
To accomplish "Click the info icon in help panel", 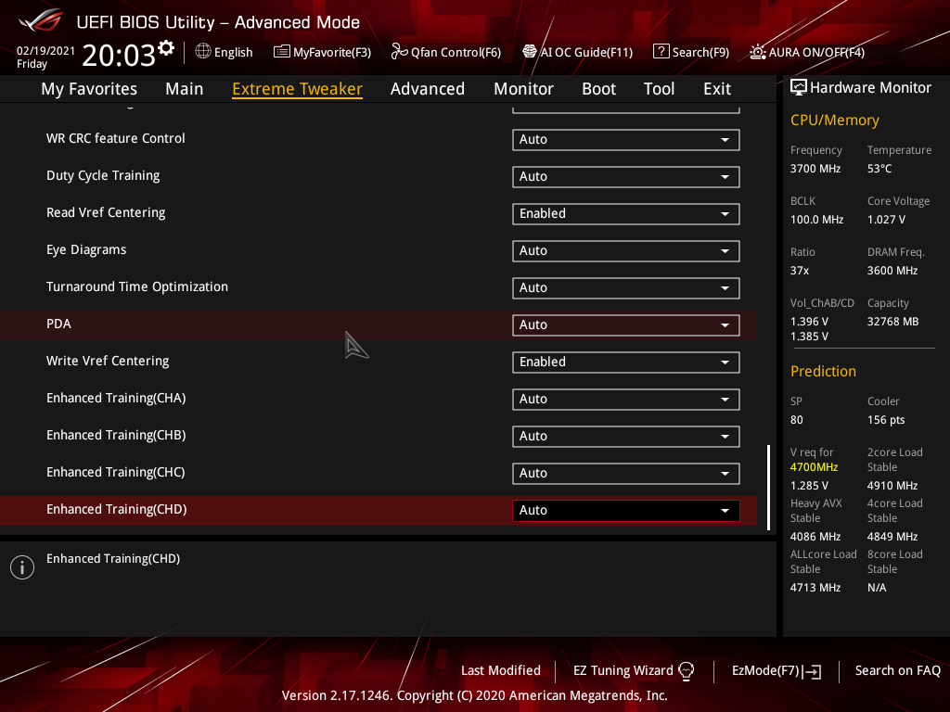I will [22, 567].
